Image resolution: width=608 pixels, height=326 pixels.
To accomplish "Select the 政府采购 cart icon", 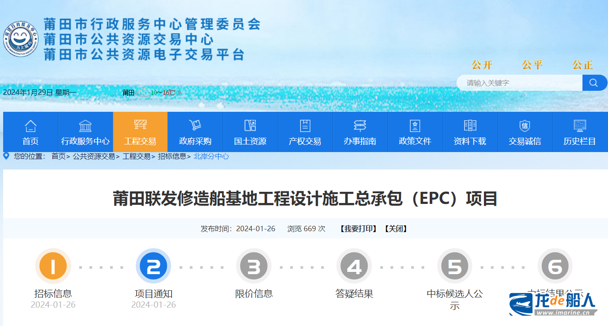I will 195,125.
